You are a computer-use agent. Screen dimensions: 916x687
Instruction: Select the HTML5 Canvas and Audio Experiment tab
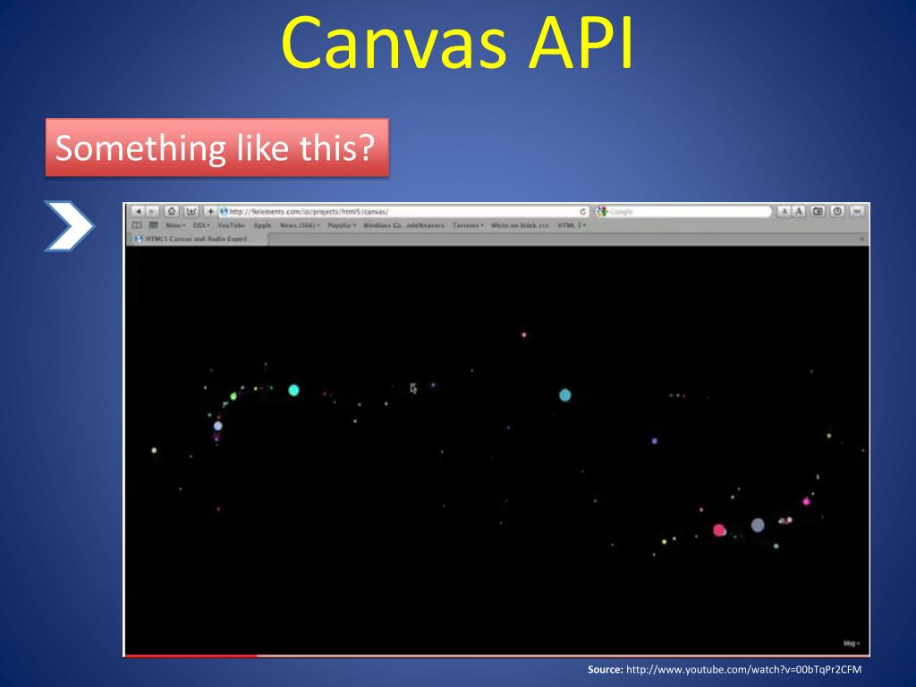click(197, 239)
